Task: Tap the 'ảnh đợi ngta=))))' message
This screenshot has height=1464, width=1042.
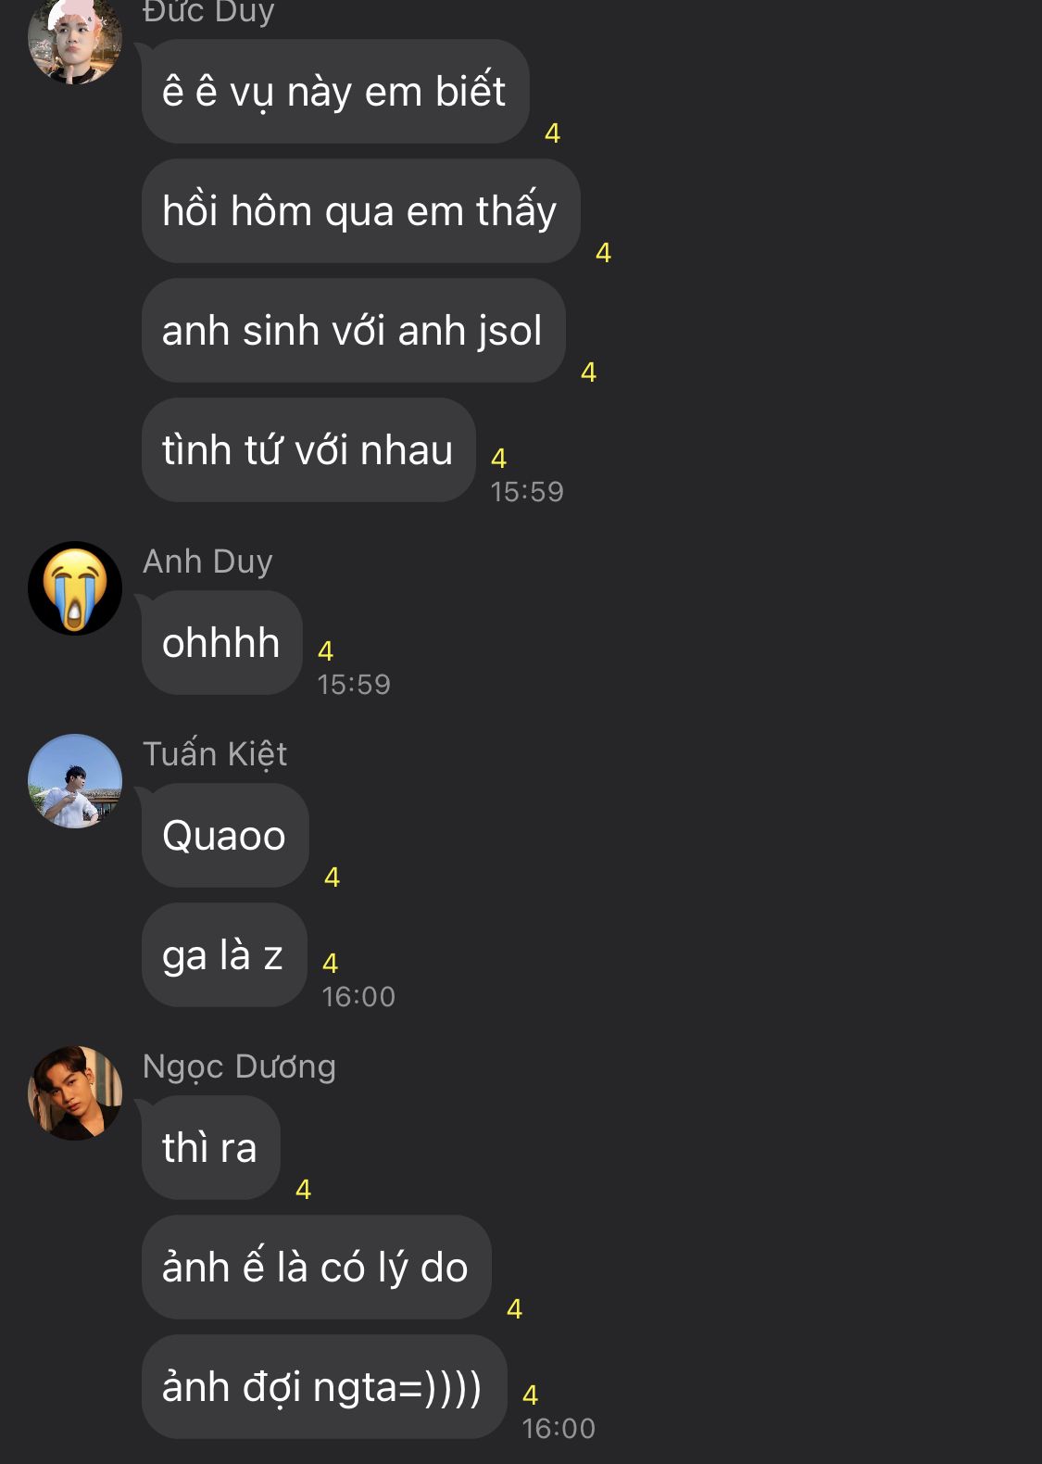Action: click(324, 1387)
